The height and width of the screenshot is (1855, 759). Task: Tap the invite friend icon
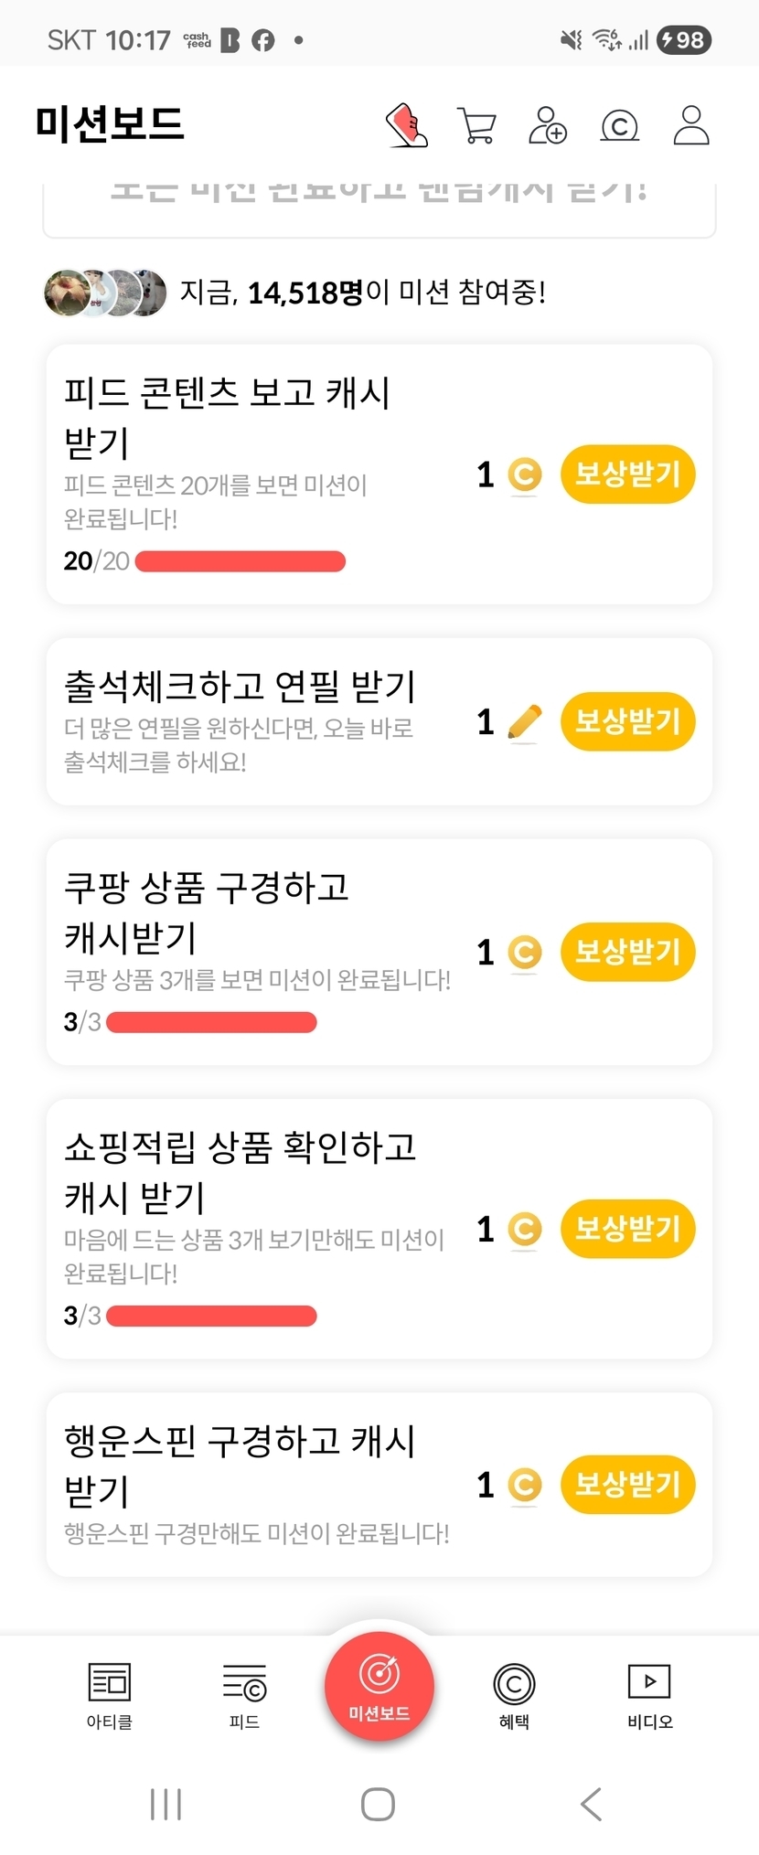548,125
